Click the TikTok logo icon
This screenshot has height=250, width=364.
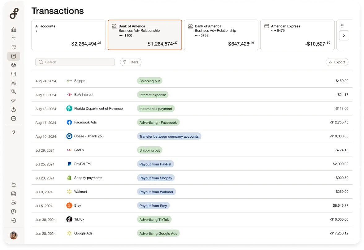69,219
